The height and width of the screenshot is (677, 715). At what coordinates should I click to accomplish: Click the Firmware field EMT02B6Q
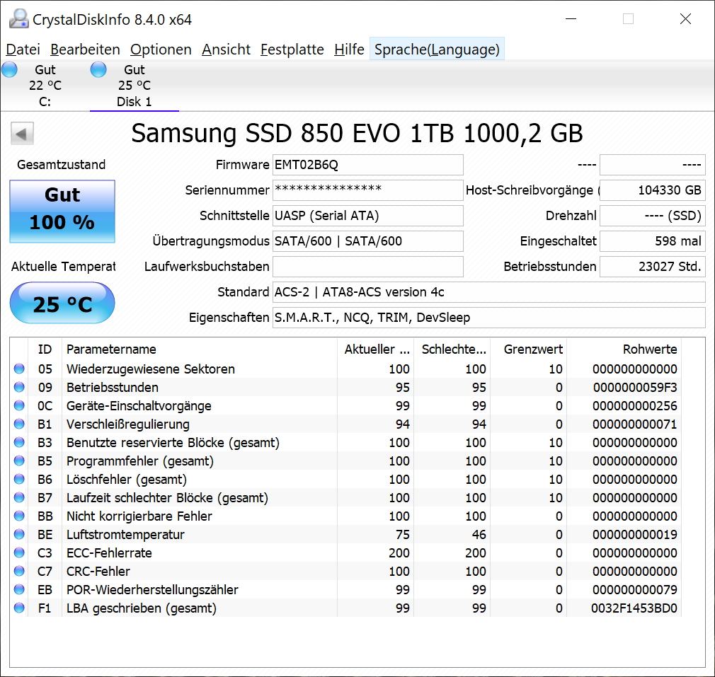pyautogui.click(x=367, y=165)
